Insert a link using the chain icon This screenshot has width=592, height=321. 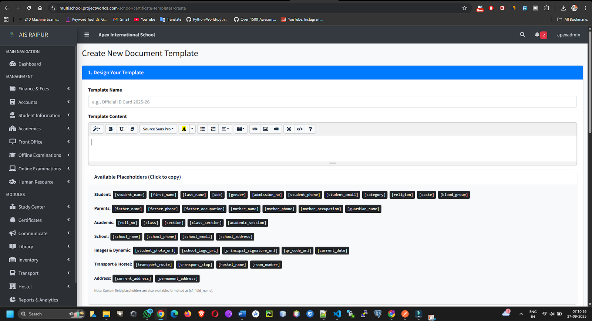point(255,129)
